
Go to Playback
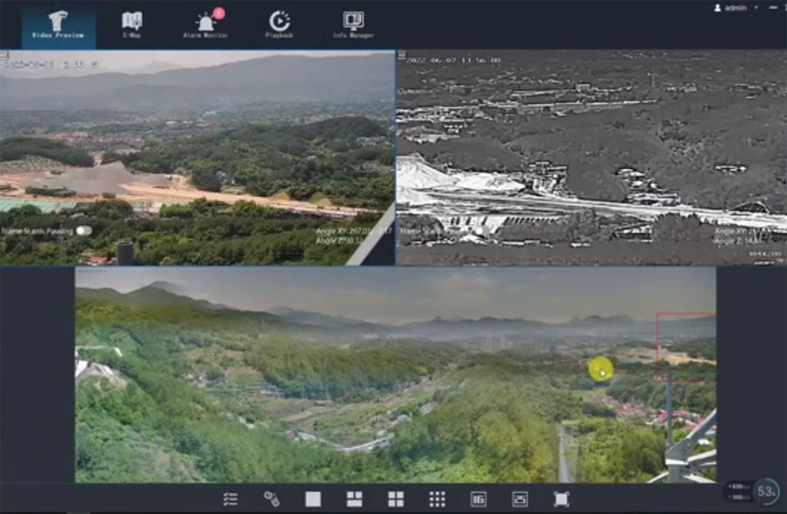pyautogui.click(x=279, y=25)
